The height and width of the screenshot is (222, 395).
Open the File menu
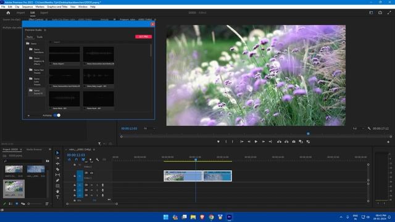click(3, 7)
